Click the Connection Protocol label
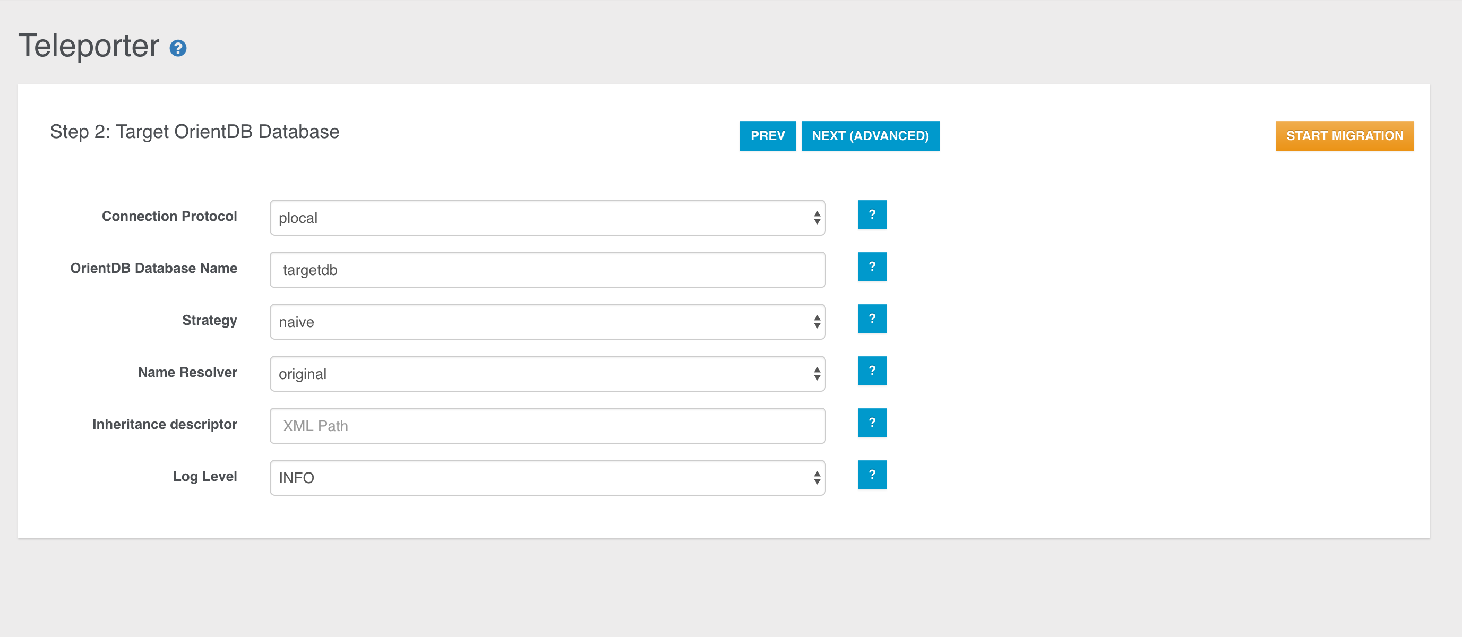 click(169, 216)
